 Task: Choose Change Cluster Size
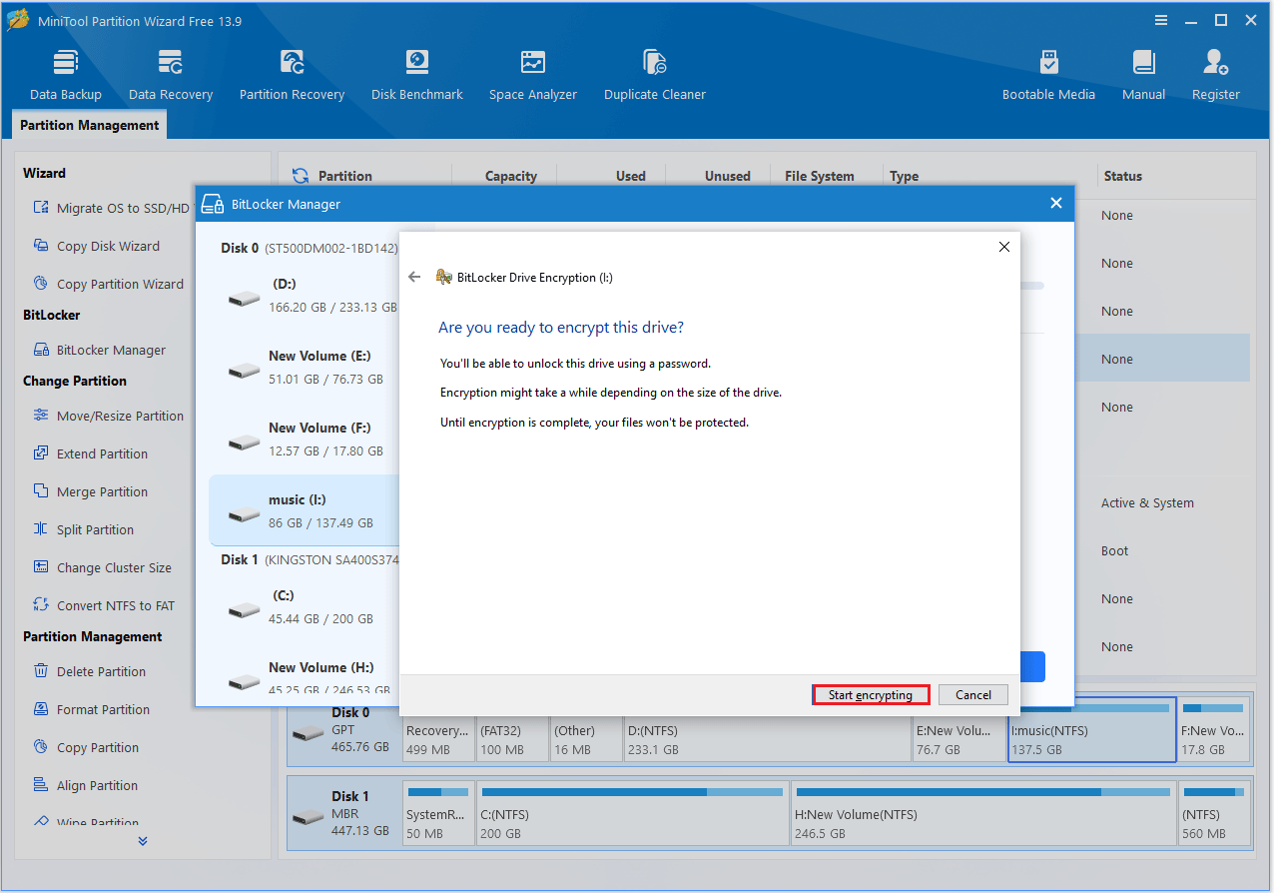pyautogui.click(x=102, y=567)
